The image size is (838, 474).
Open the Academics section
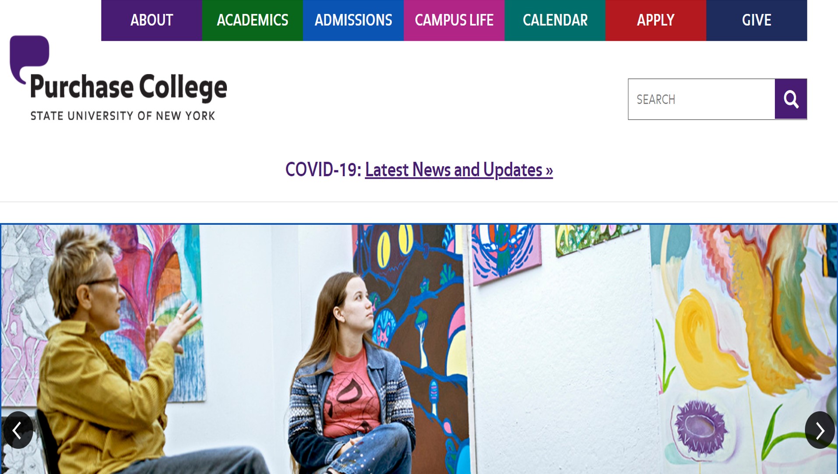tap(252, 20)
